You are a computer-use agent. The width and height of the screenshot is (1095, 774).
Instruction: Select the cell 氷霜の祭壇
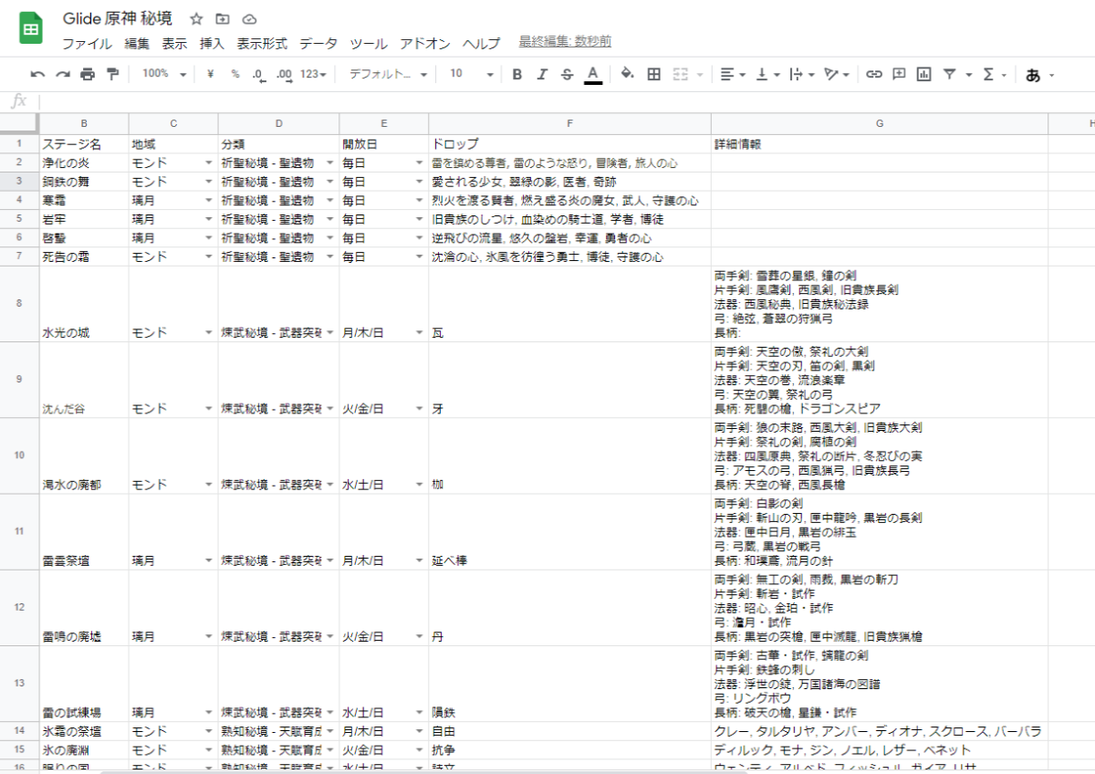[x=84, y=731]
